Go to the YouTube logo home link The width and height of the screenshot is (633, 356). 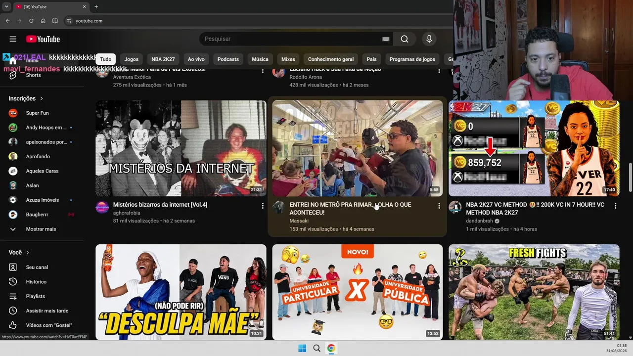(x=43, y=39)
